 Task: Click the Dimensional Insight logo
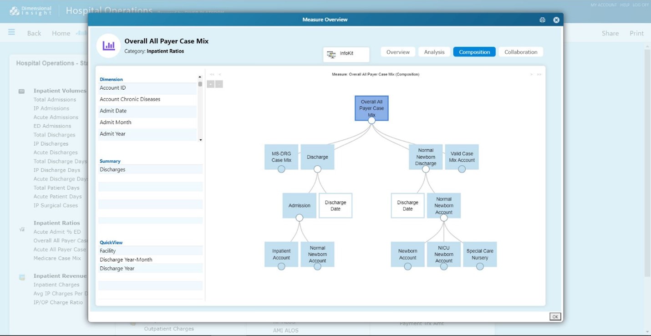coord(31,10)
